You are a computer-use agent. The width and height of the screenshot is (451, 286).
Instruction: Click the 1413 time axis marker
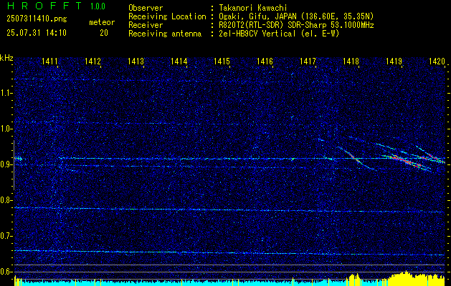pyautogui.click(x=136, y=61)
